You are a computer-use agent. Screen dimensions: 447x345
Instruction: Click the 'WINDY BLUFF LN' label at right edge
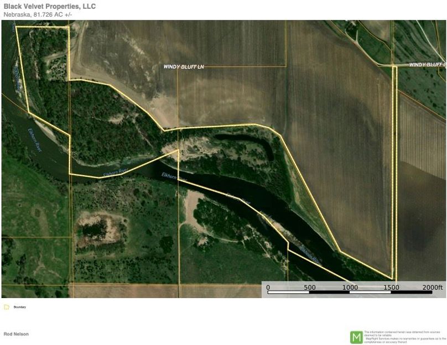[427, 65]
